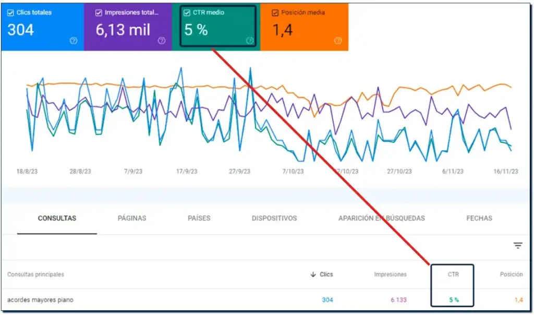534x315 pixels.
Task: Click the 27/9/23 chart date label
Action: [239, 171]
